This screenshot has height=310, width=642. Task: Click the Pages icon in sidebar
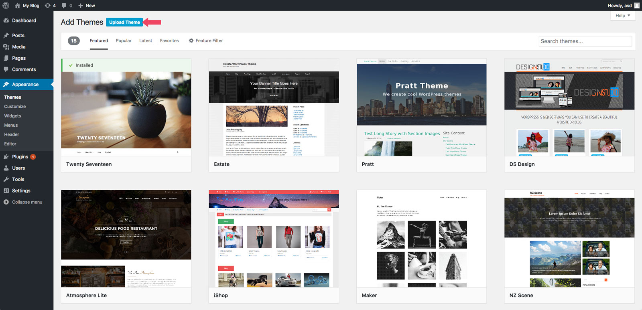(6, 58)
